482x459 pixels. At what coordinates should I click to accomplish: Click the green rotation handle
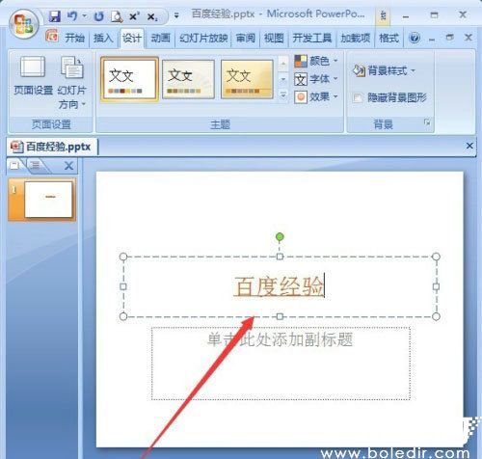[280, 237]
